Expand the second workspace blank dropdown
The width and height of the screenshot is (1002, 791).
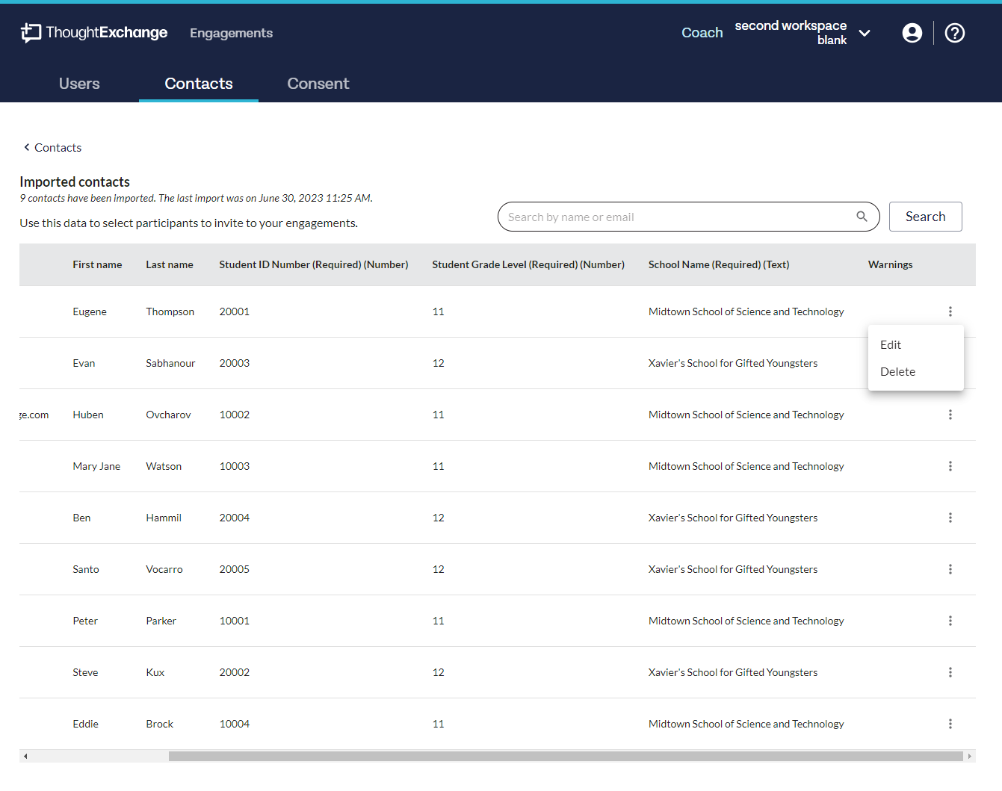[x=865, y=33]
